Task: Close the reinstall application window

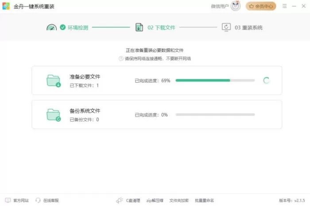Action: [x=304, y=6]
